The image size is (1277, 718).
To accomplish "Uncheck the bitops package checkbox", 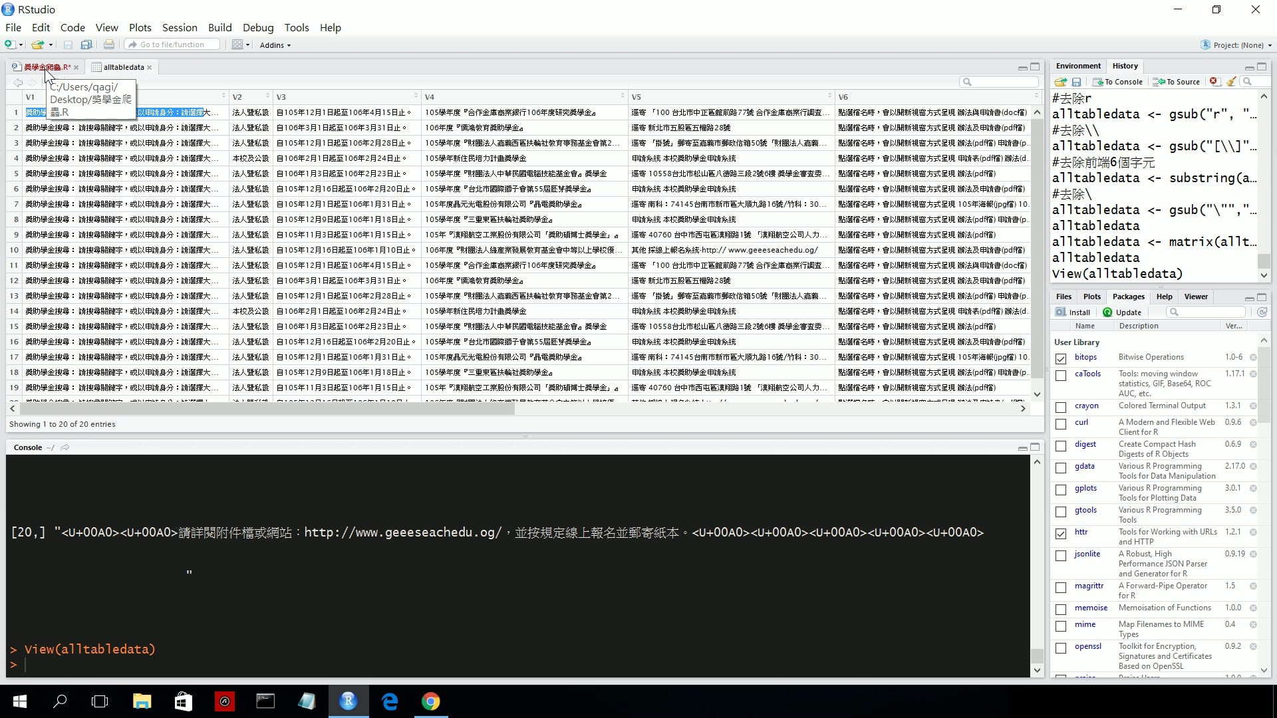I will click(1061, 358).
